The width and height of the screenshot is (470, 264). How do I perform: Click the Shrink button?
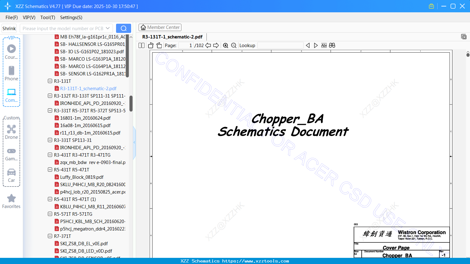[9, 28]
